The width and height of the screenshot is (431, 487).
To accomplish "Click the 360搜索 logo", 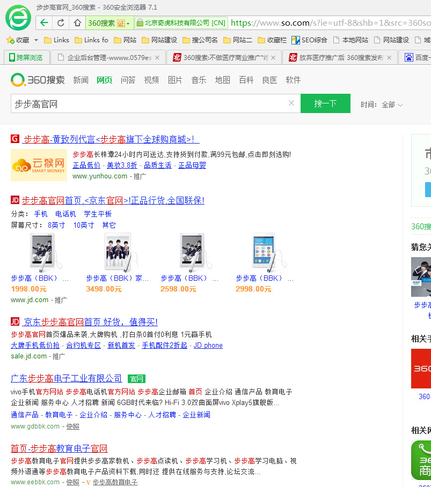I will (x=38, y=80).
